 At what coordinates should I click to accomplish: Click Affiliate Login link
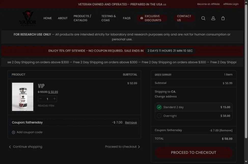tap(231, 4)
